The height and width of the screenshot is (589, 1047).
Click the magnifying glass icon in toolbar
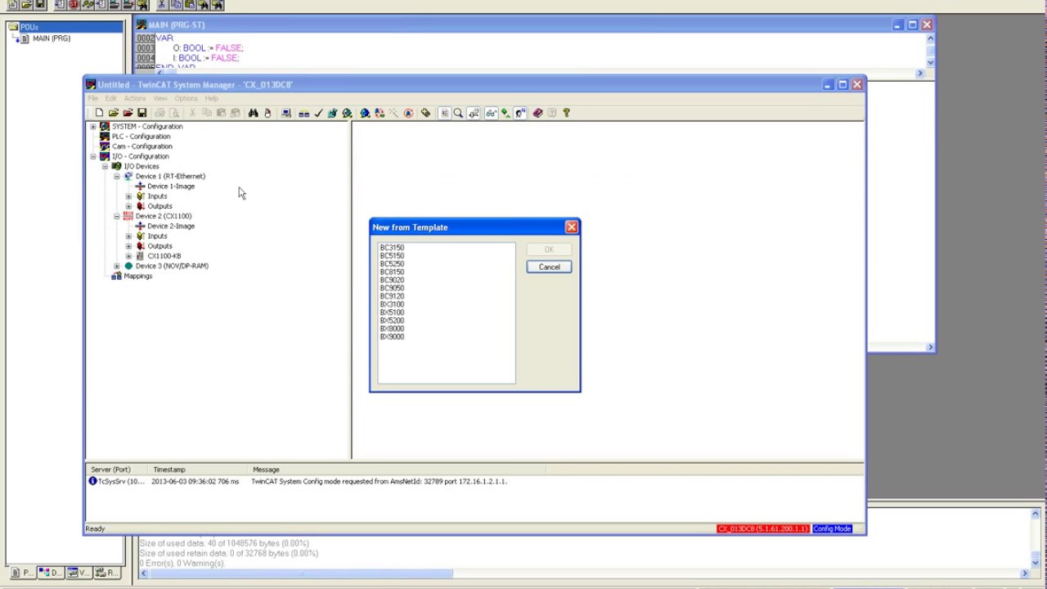pyautogui.click(x=458, y=113)
